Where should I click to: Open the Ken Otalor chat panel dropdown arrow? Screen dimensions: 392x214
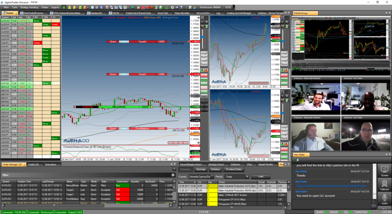[x=386, y=155]
